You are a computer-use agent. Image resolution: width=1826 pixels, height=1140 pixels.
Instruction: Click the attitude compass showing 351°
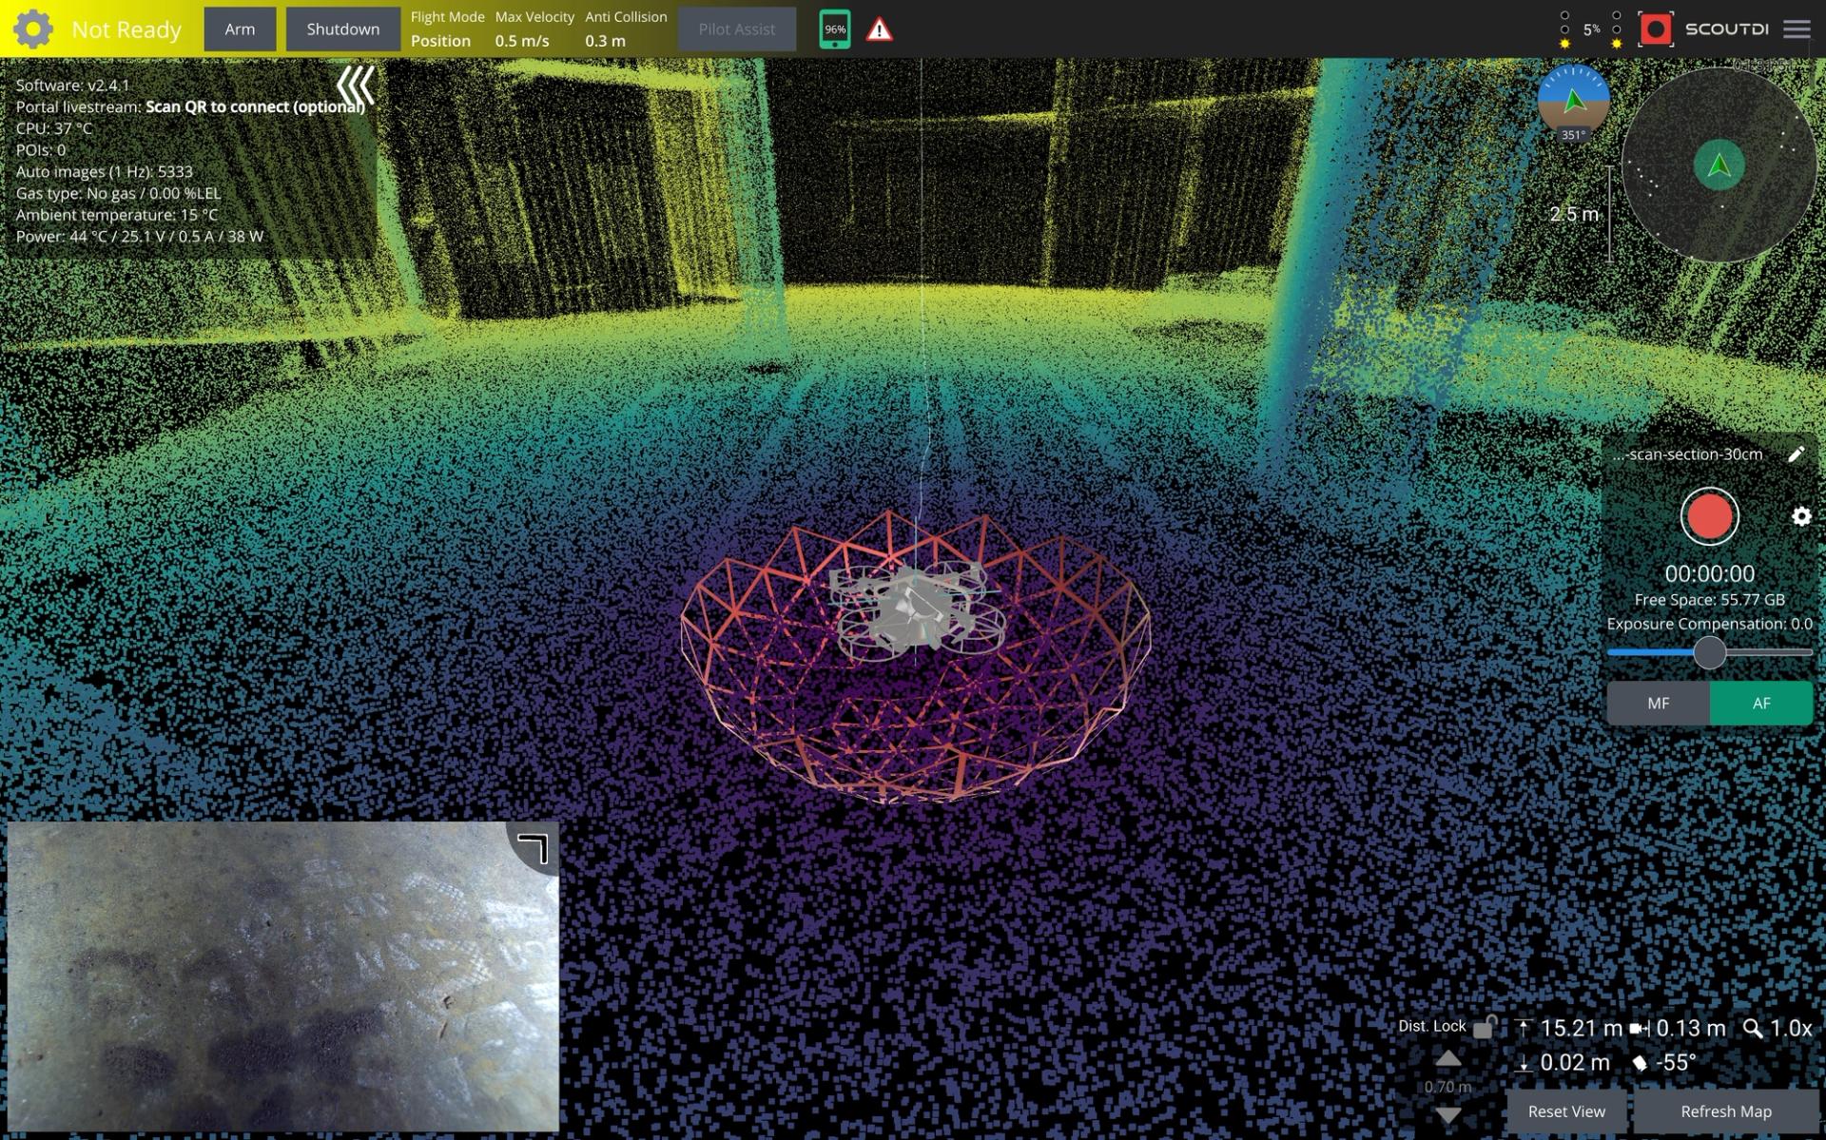point(1573,101)
